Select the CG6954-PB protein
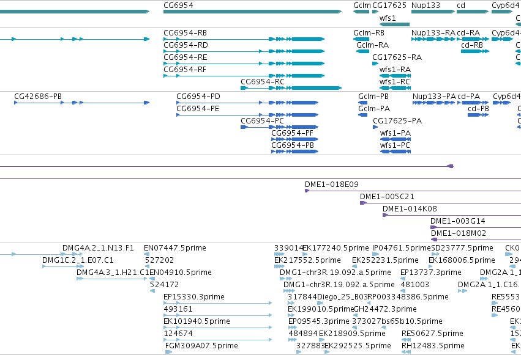521x355 pixels. click(x=295, y=152)
